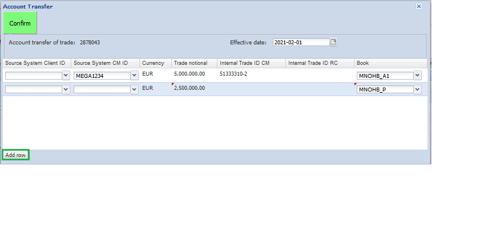Sort by the Trade notional column header

[x=191, y=63]
